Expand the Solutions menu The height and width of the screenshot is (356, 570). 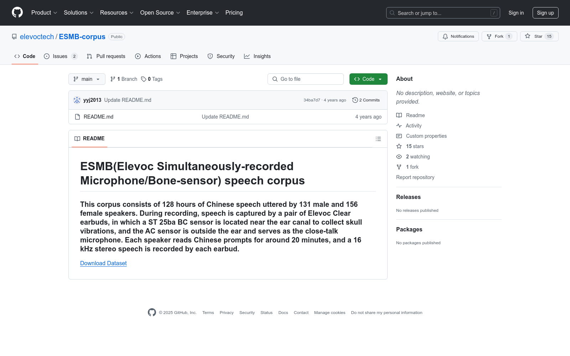coord(79,12)
